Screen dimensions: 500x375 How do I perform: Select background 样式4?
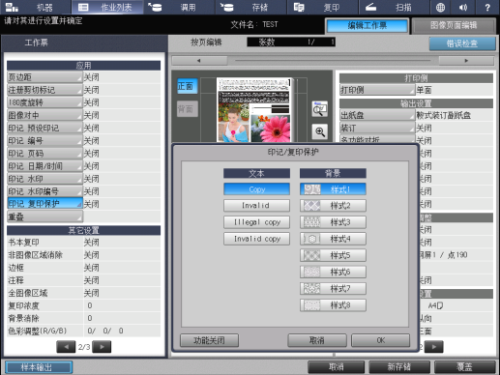(x=333, y=239)
